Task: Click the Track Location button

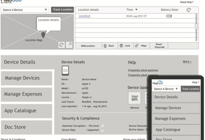Action: point(62,10)
